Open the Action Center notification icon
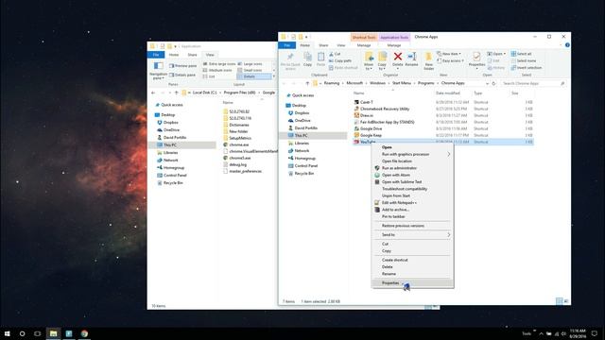Screen dimensions: 605x340 click(595, 333)
